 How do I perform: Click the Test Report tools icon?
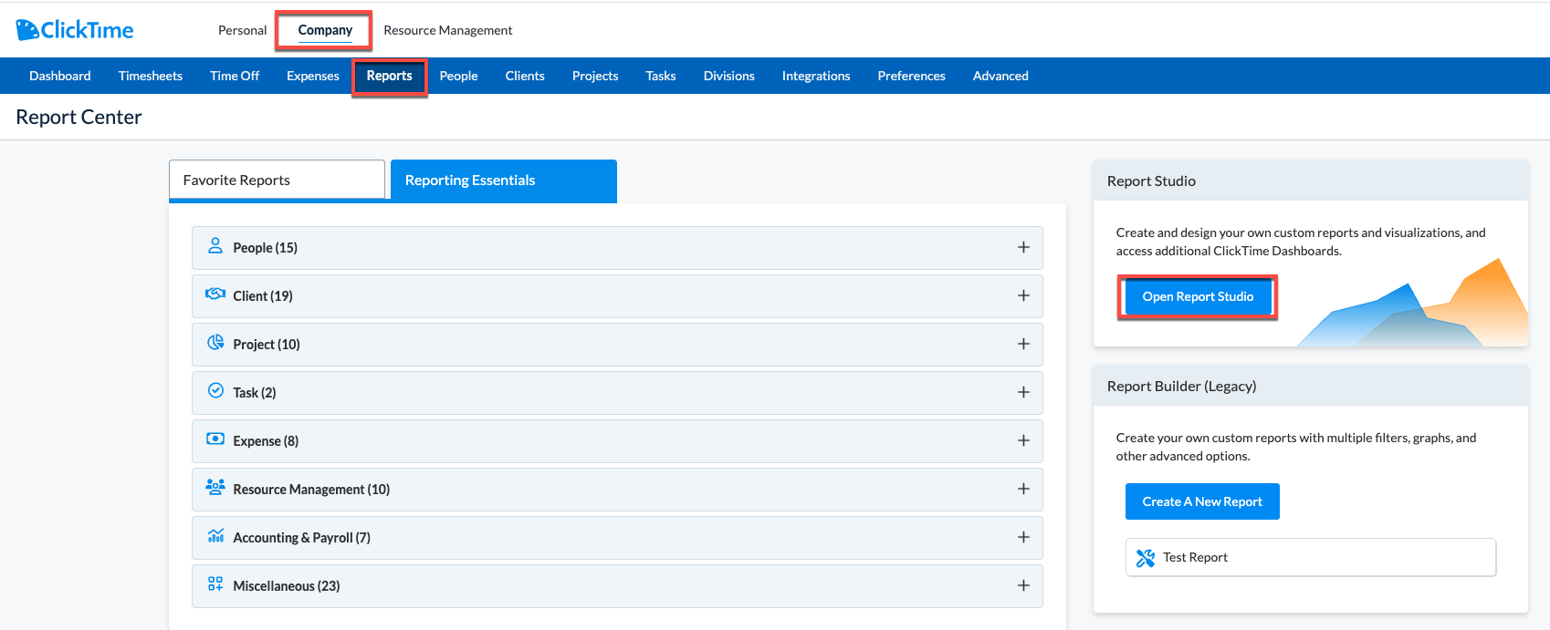coord(1146,558)
